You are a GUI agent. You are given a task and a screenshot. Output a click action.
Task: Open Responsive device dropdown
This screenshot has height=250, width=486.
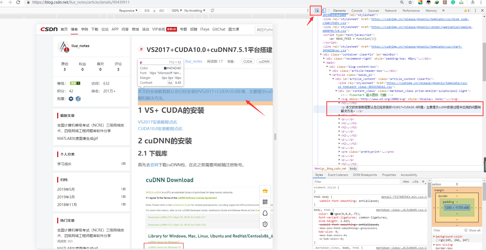click(128, 11)
